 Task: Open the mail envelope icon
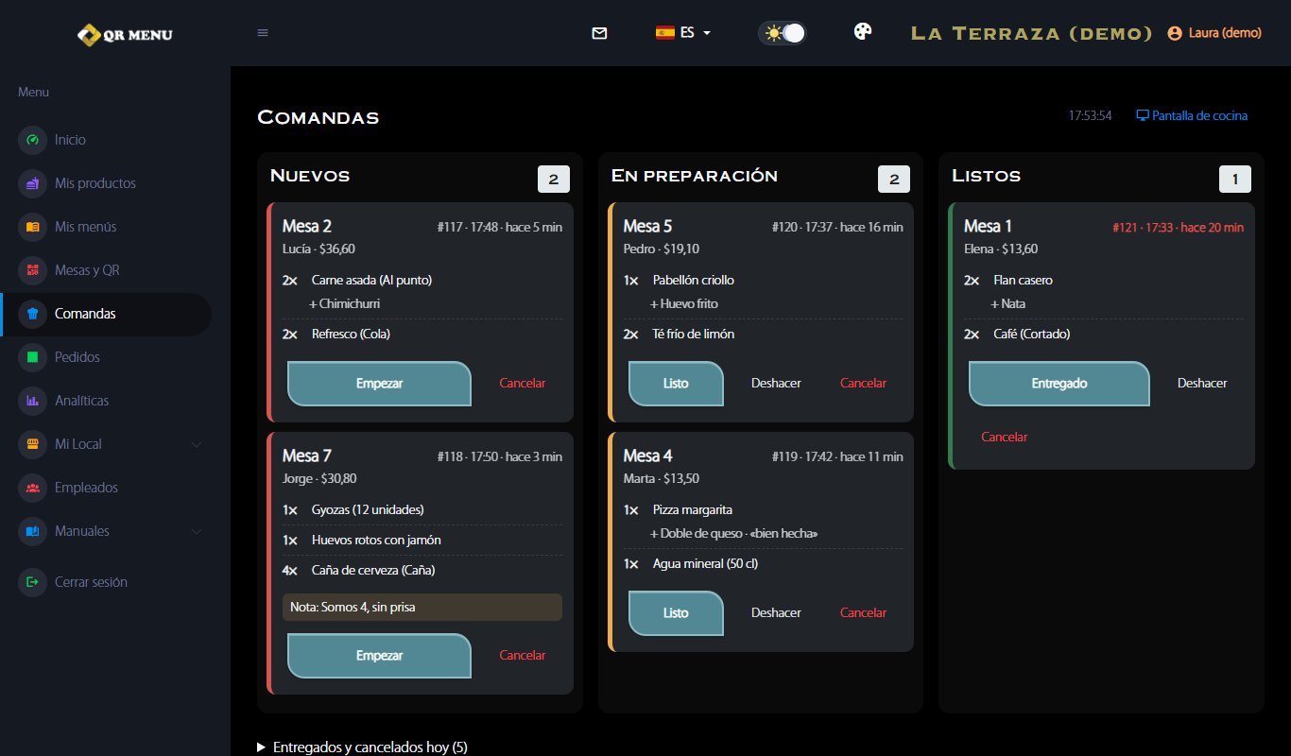(599, 33)
